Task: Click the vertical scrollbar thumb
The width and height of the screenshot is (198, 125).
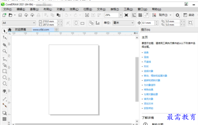Action: pyautogui.click(x=137, y=79)
